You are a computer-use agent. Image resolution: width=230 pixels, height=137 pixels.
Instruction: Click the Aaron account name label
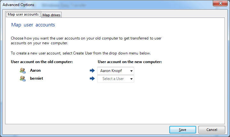[35, 70]
